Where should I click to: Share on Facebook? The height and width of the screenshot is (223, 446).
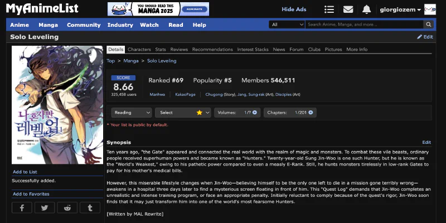22,207
